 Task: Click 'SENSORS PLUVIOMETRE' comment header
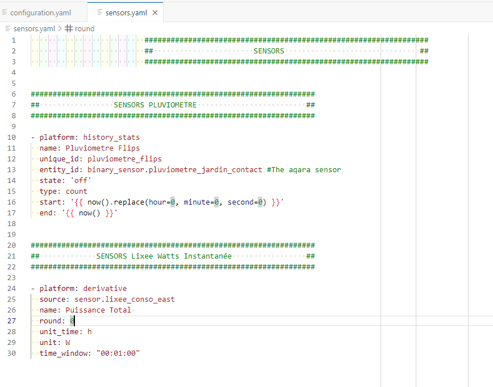(x=155, y=105)
